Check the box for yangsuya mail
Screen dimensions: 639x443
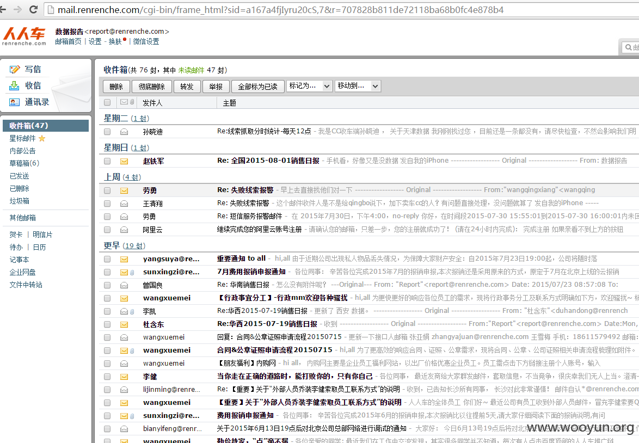coord(107,259)
